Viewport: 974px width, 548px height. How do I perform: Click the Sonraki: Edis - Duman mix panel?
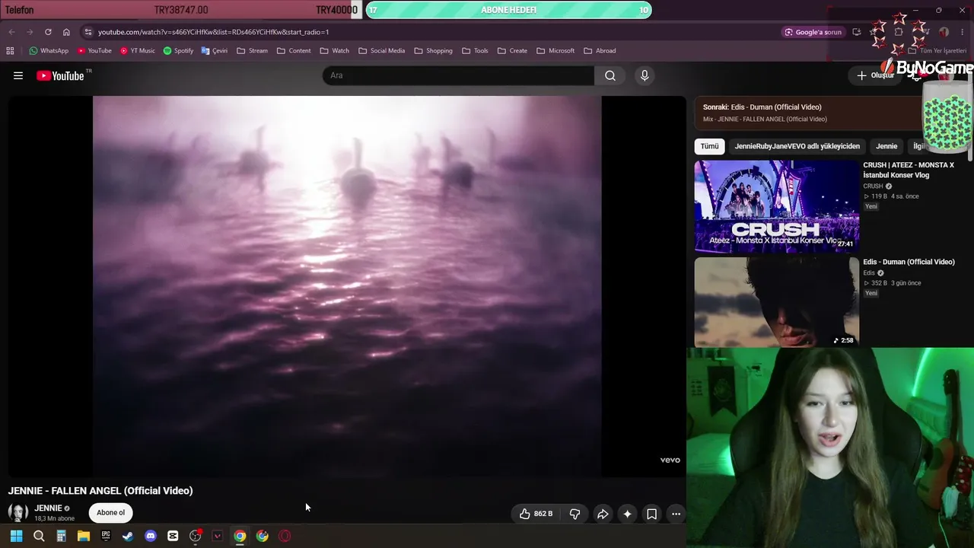tap(809, 113)
